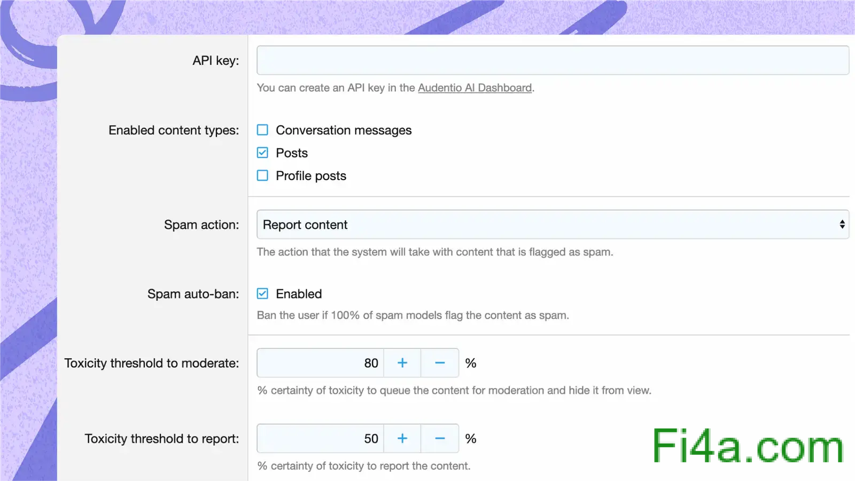This screenshot has height=481, width=855.
Task: Increase toxicity threshold to moderate with plus
Action: (402, 363)
